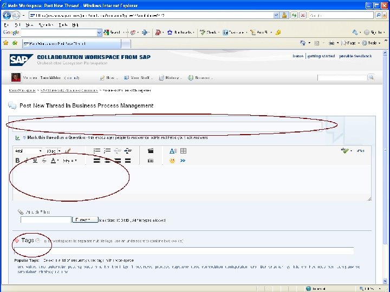Increase indent in the editor
The image size is (390, 292).
coord(128,151)
